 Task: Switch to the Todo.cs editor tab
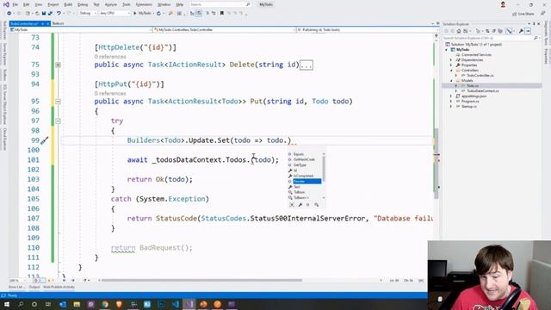(59, 23)
